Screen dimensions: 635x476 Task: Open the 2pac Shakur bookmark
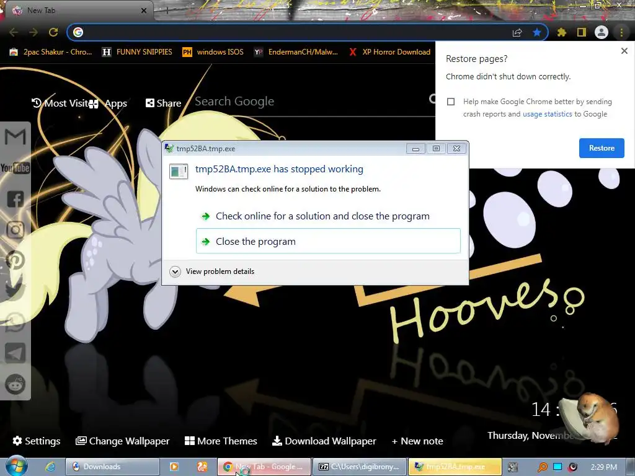[51, 52]
